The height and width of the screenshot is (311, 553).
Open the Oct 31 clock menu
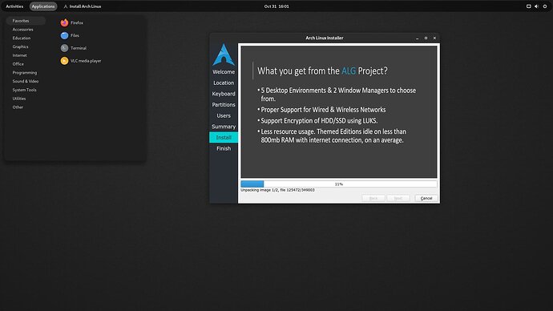click(x=276, y=6)
